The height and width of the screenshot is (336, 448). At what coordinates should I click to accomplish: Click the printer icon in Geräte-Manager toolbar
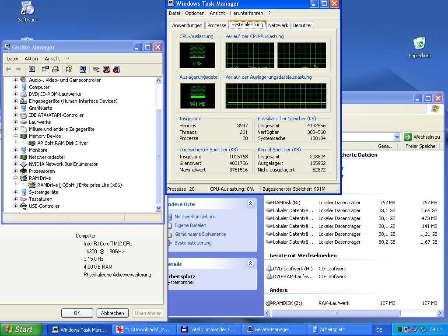[x=56, y=69]
